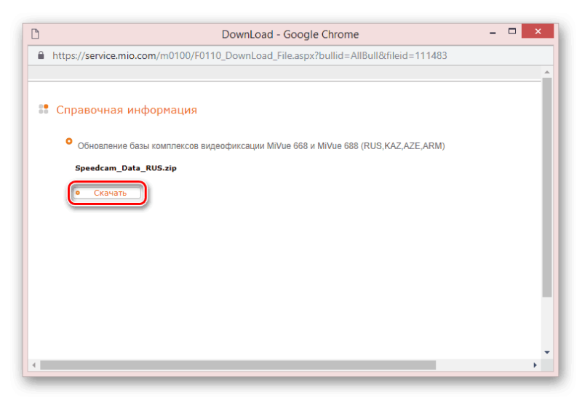The width and height of the screenshot is (582, 400).
Task: Click the orange squares icon beside heading
Action: (44, 109)
